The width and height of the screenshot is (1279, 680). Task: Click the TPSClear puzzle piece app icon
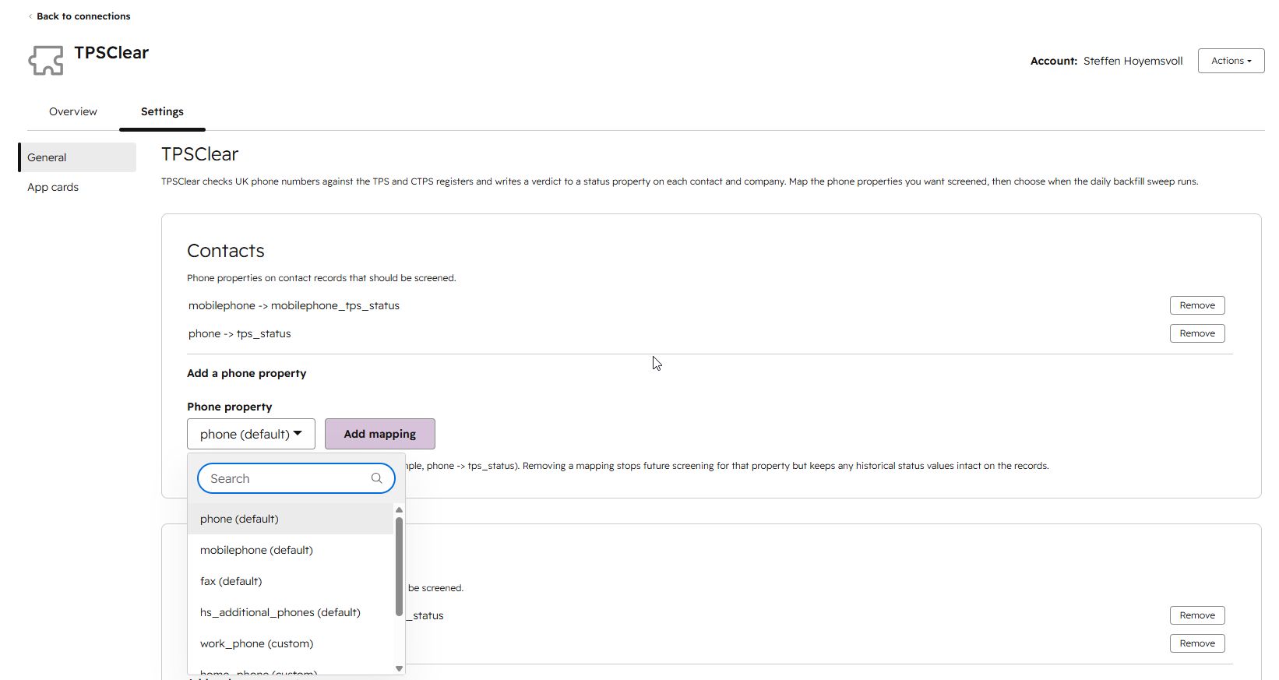pyautogui.click(x=46, y=60)
